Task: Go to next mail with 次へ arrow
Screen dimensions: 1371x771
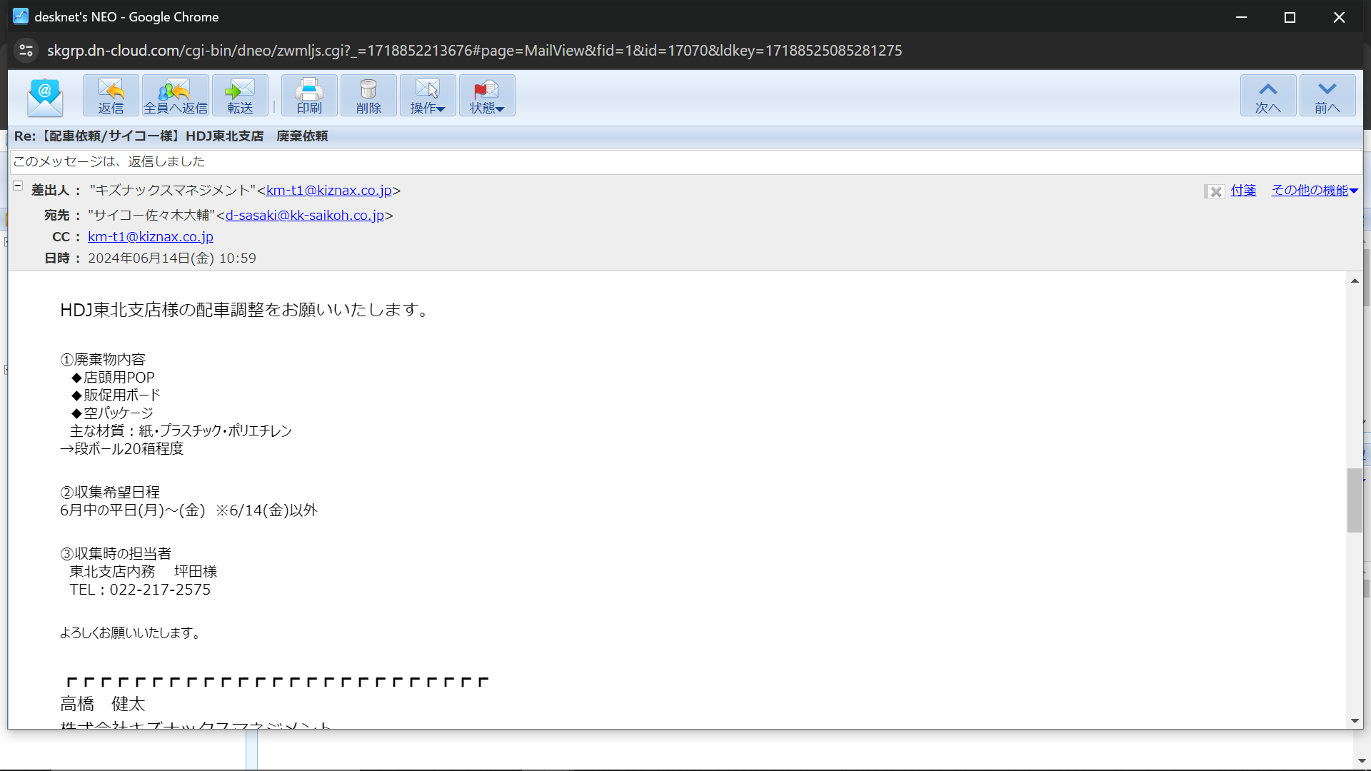Action: [x=1267, y=96]
